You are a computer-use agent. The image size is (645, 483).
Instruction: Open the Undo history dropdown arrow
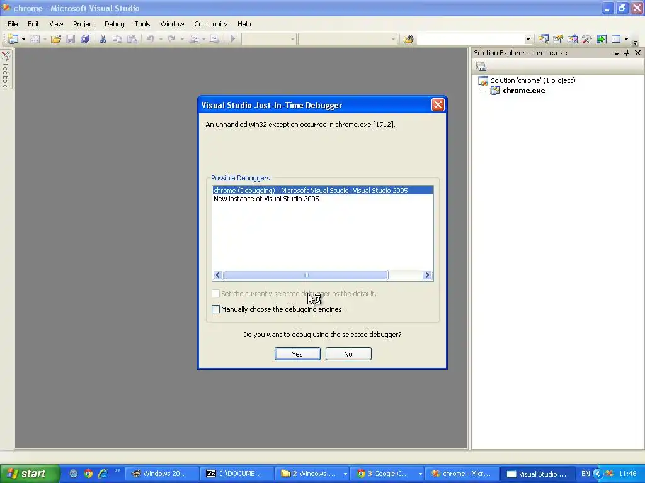coord(161,40)
